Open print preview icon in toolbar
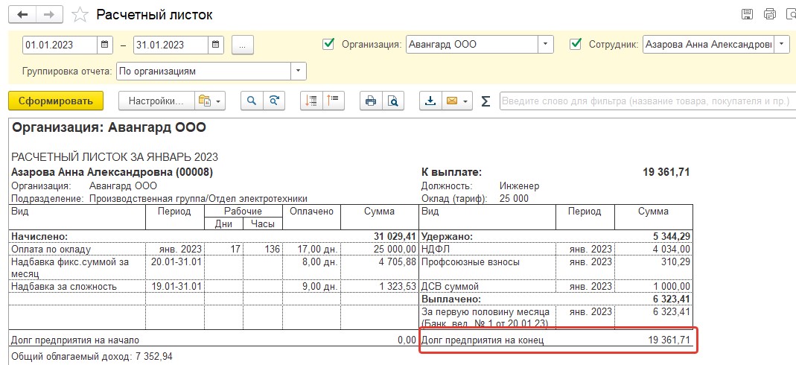This screenshot has height=365, width=796. [x=393, y=101]
